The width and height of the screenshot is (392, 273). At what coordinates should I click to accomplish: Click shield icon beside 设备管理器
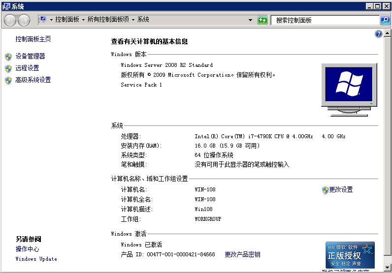pos(8,57)
